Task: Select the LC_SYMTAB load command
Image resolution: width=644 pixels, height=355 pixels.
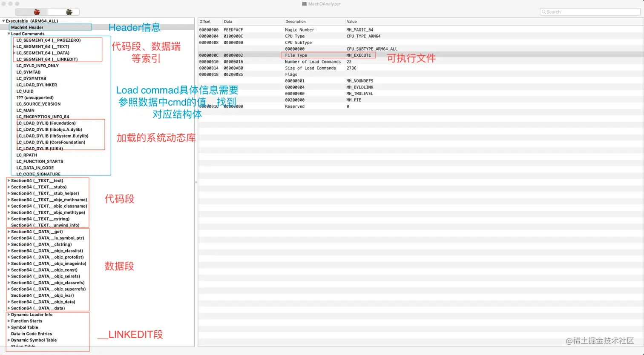Action: (29, 72)
